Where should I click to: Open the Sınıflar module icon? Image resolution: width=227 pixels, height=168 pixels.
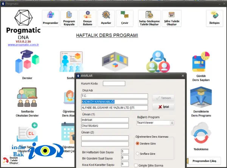click(72, 62)
